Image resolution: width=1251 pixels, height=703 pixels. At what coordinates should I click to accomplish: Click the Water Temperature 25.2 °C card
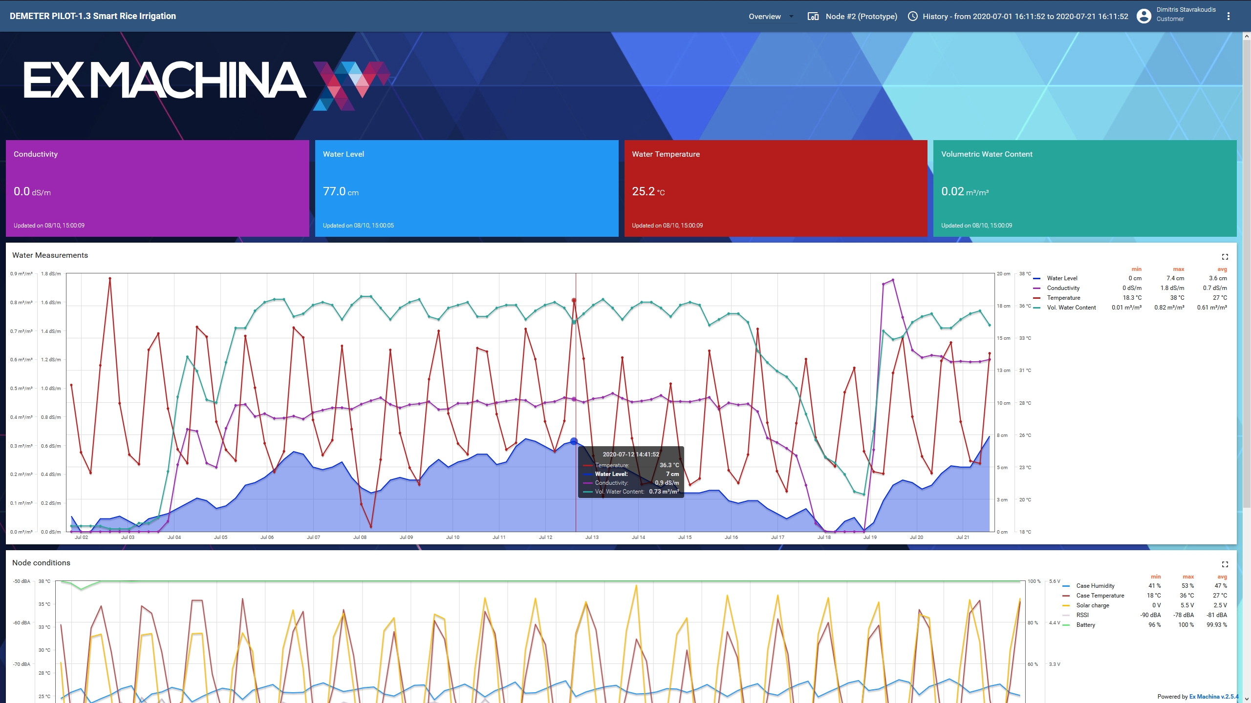pyautogui.click(x=776, y=188)
